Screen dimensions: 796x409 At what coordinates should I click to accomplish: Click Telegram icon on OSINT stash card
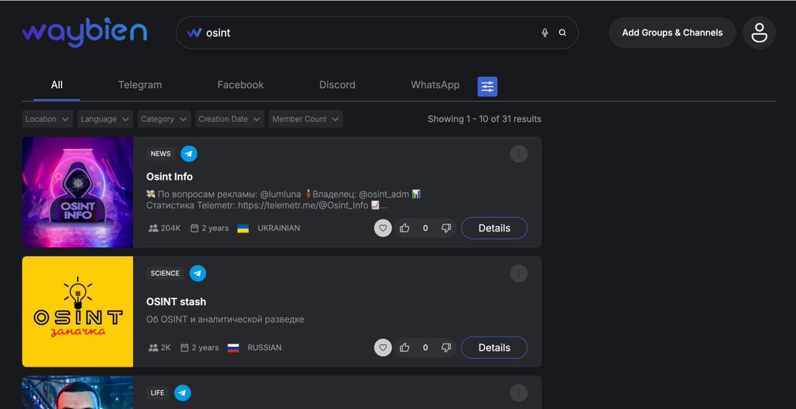[198, 273]
